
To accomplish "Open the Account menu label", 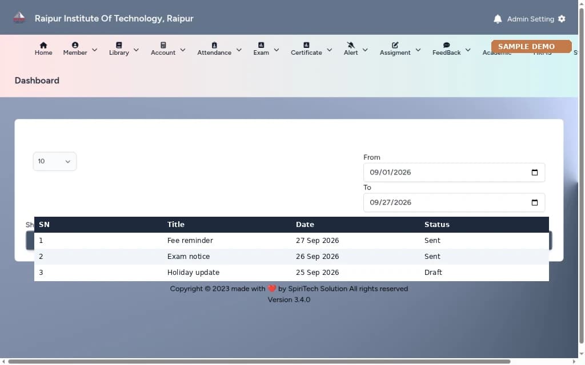I will [163, 53].
